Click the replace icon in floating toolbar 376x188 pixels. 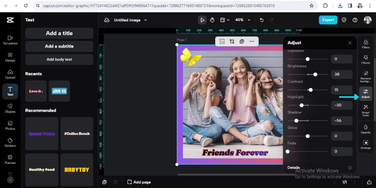click(232, 41)
